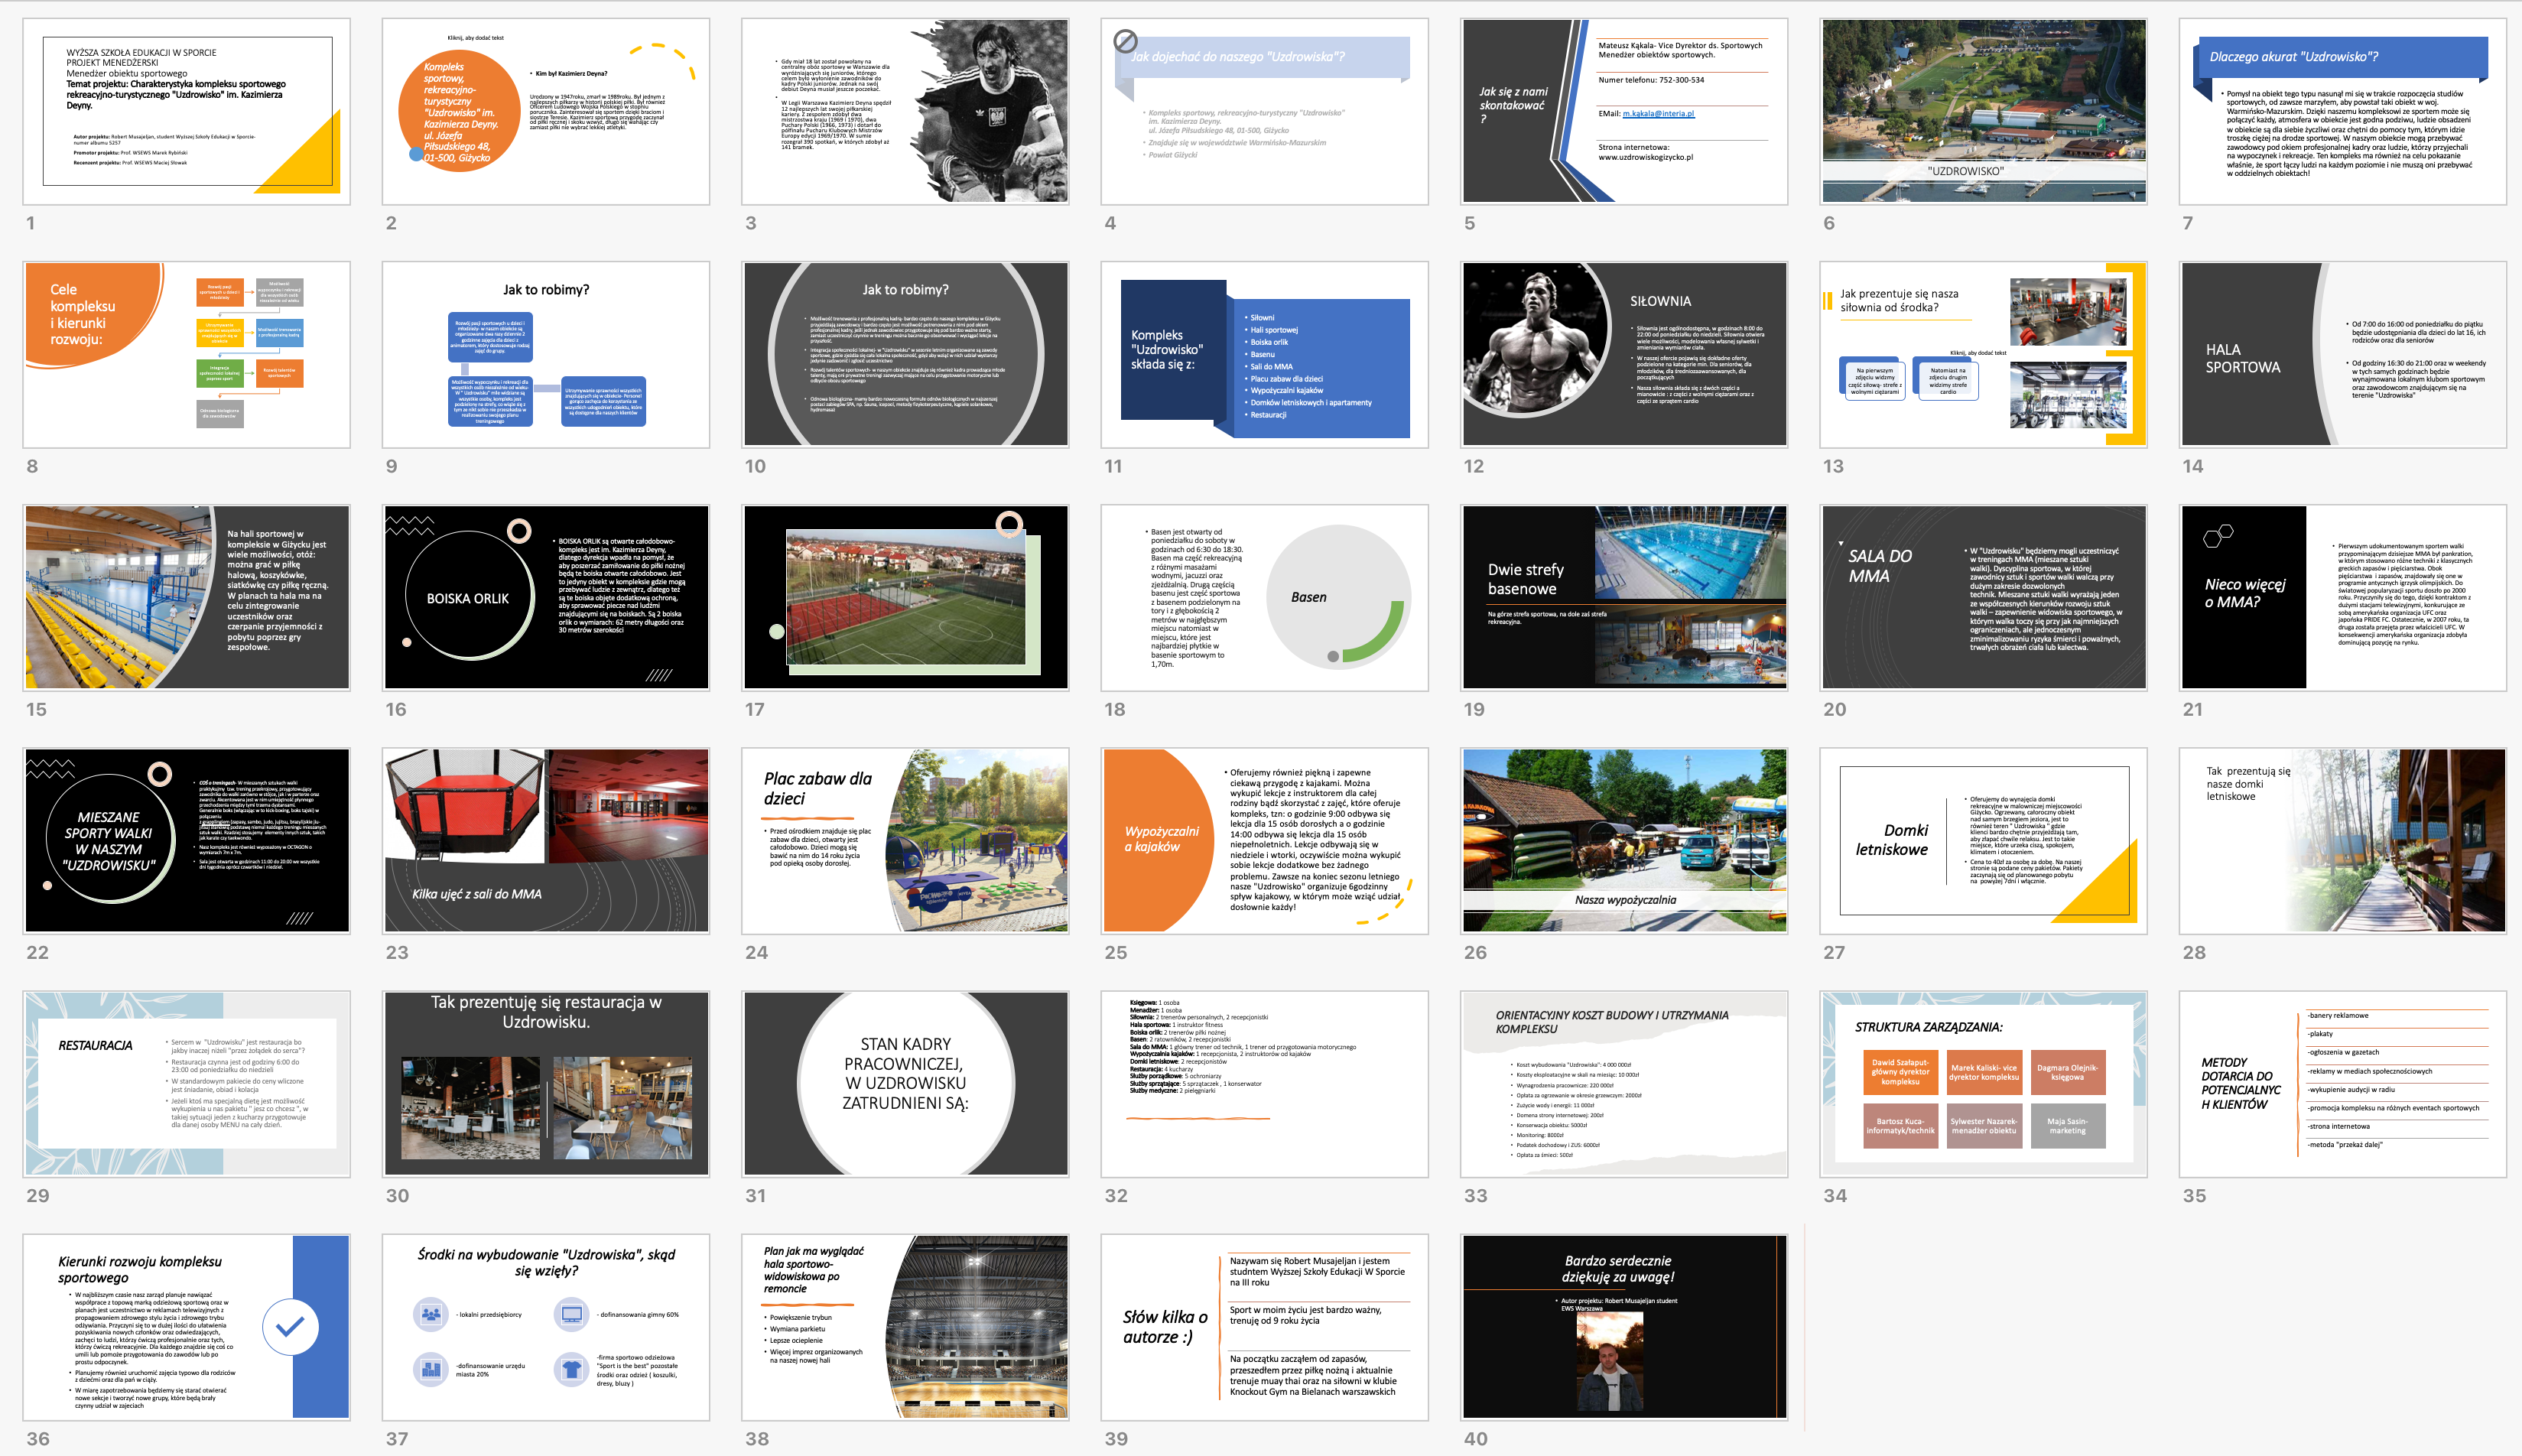This screenshot has width=2522, height=1456.
Task: Select STRUKTURA ZARZĄDZANIA slide 34
Action: (1983, 1083)
